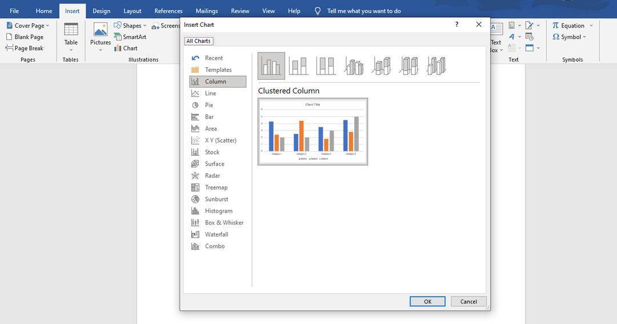Choose the Area chart category
The image size is (617, 324).
(218, 128)
